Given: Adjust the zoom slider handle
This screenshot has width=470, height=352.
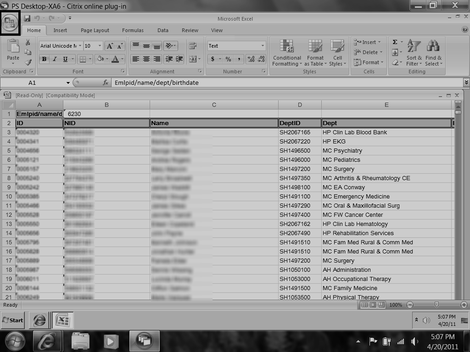Looking at the screenshot, I should pyautogui.click(x=436, y=305).
